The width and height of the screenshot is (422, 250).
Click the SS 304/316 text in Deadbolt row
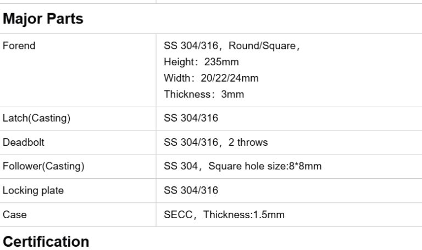tap(191, 143)
